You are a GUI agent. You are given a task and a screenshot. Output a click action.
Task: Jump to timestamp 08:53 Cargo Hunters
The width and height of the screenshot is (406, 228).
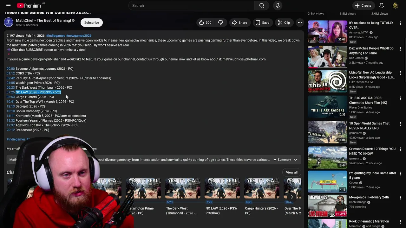[x=10, y=97]
